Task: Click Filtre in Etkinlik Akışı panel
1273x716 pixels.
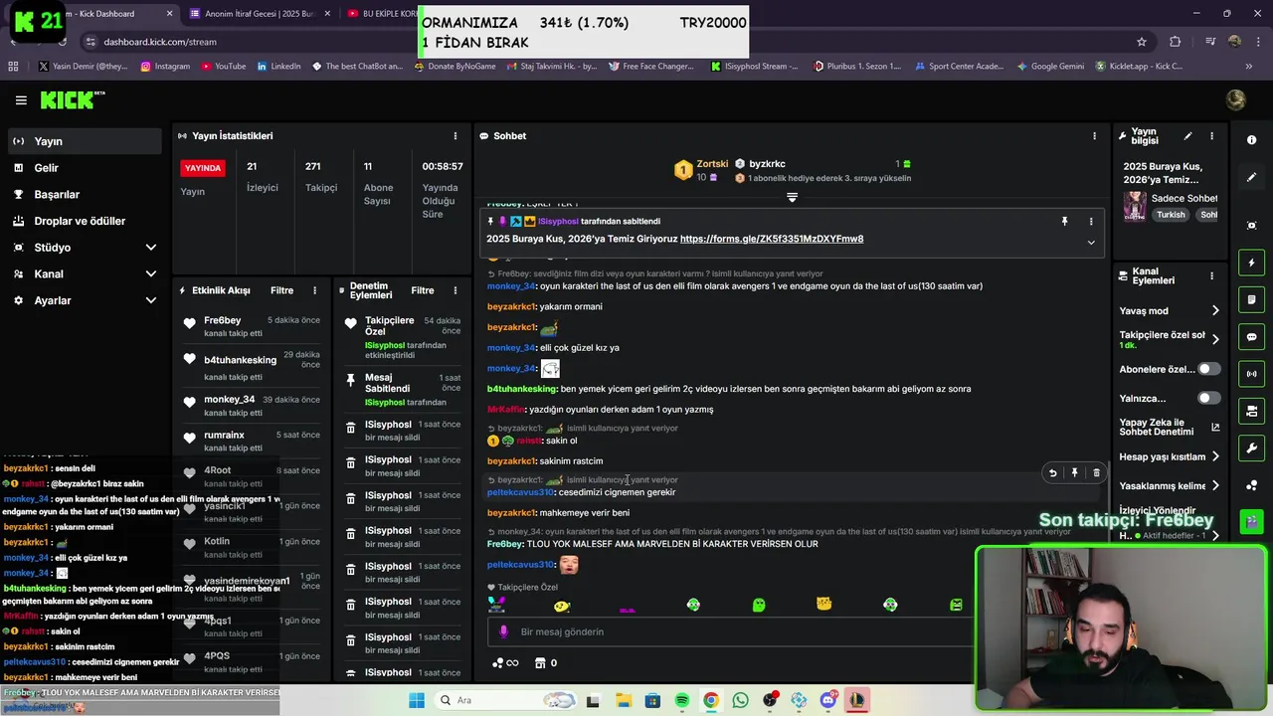Action: click(x=281, y=290)
